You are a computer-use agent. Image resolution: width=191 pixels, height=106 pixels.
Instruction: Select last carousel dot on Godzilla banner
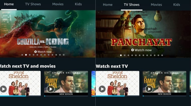[x=64, y=55]
